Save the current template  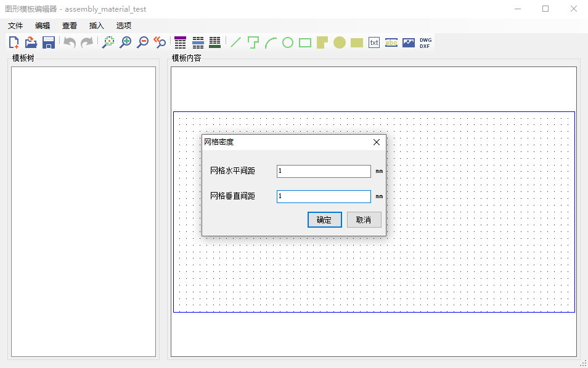(x=48, y=42)
